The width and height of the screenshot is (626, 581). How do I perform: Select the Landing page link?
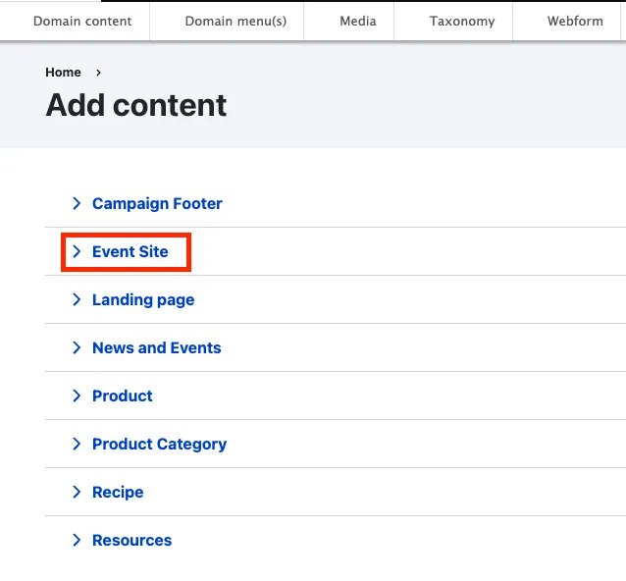tap(143, 299)
